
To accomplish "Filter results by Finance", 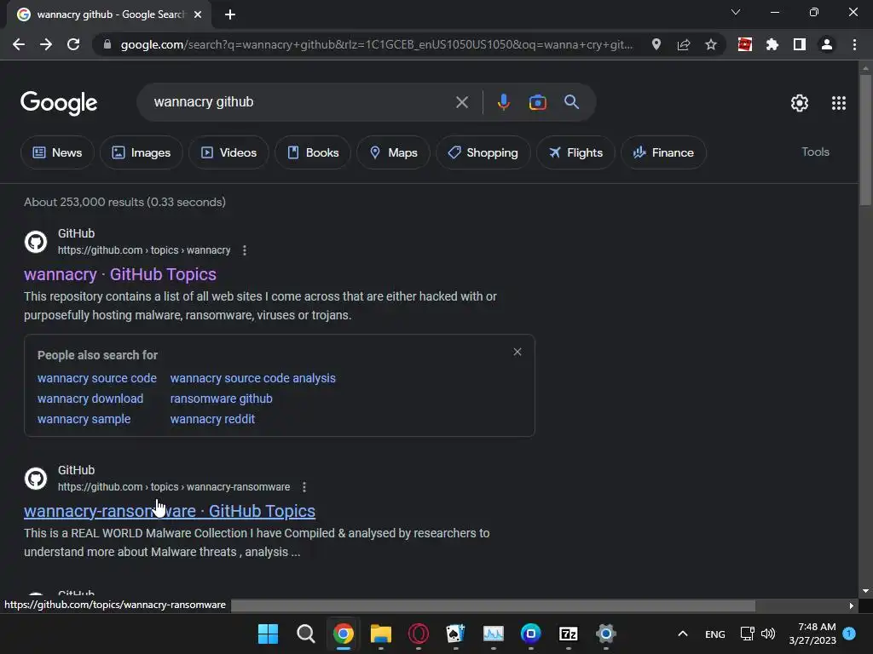I will 663,152.
